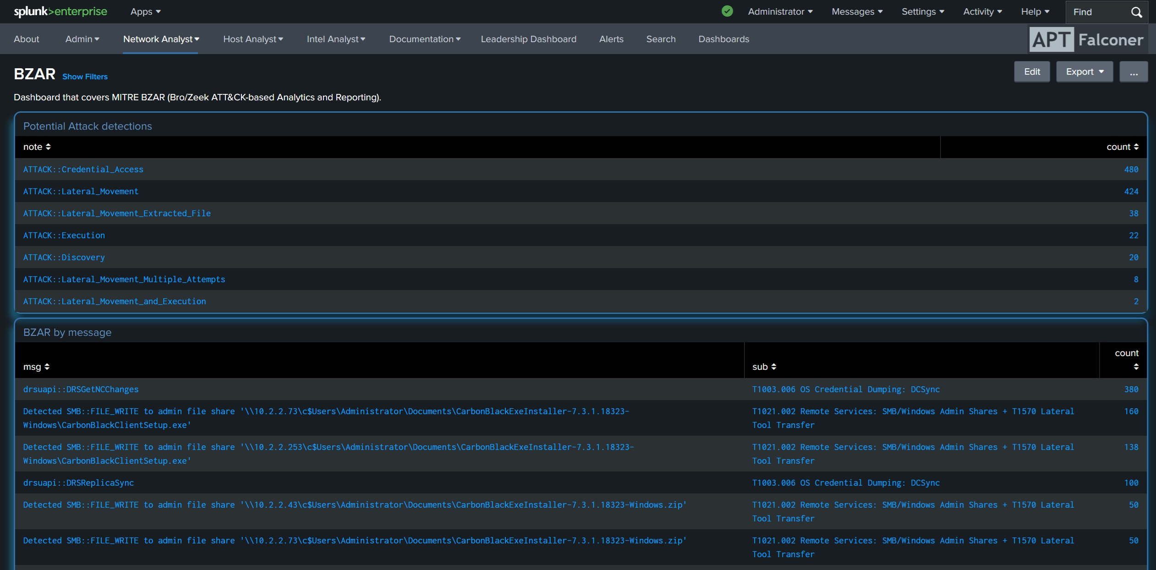Image resolution: width=1156 pixels, height=570 pixels.
Task: Go to the About page
Action: 27,39
